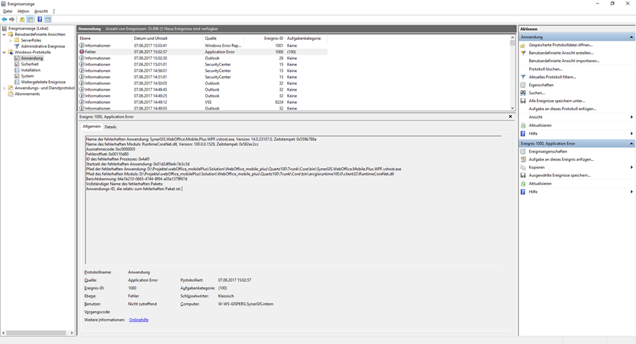This screenshot has height=344, width=636.
Task: Switch to the Allgemein tab
Action: [92, 126]
